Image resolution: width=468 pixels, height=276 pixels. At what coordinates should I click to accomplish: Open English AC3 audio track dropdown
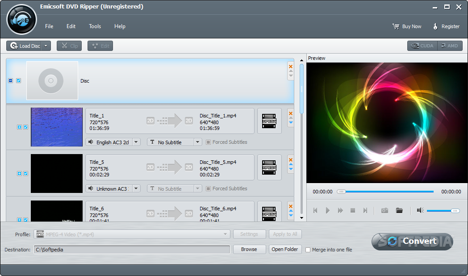coord(136,142)
